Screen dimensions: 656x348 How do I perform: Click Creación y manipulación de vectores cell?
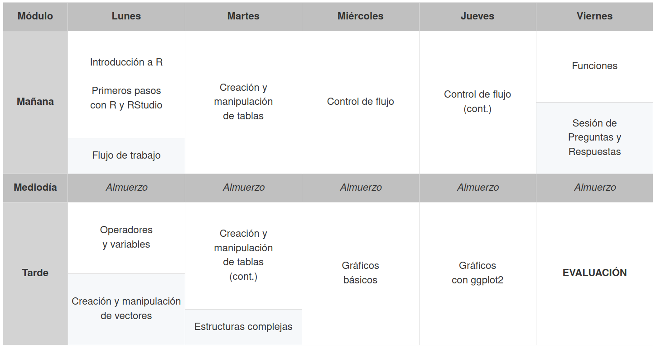click(x=126, y=309)
